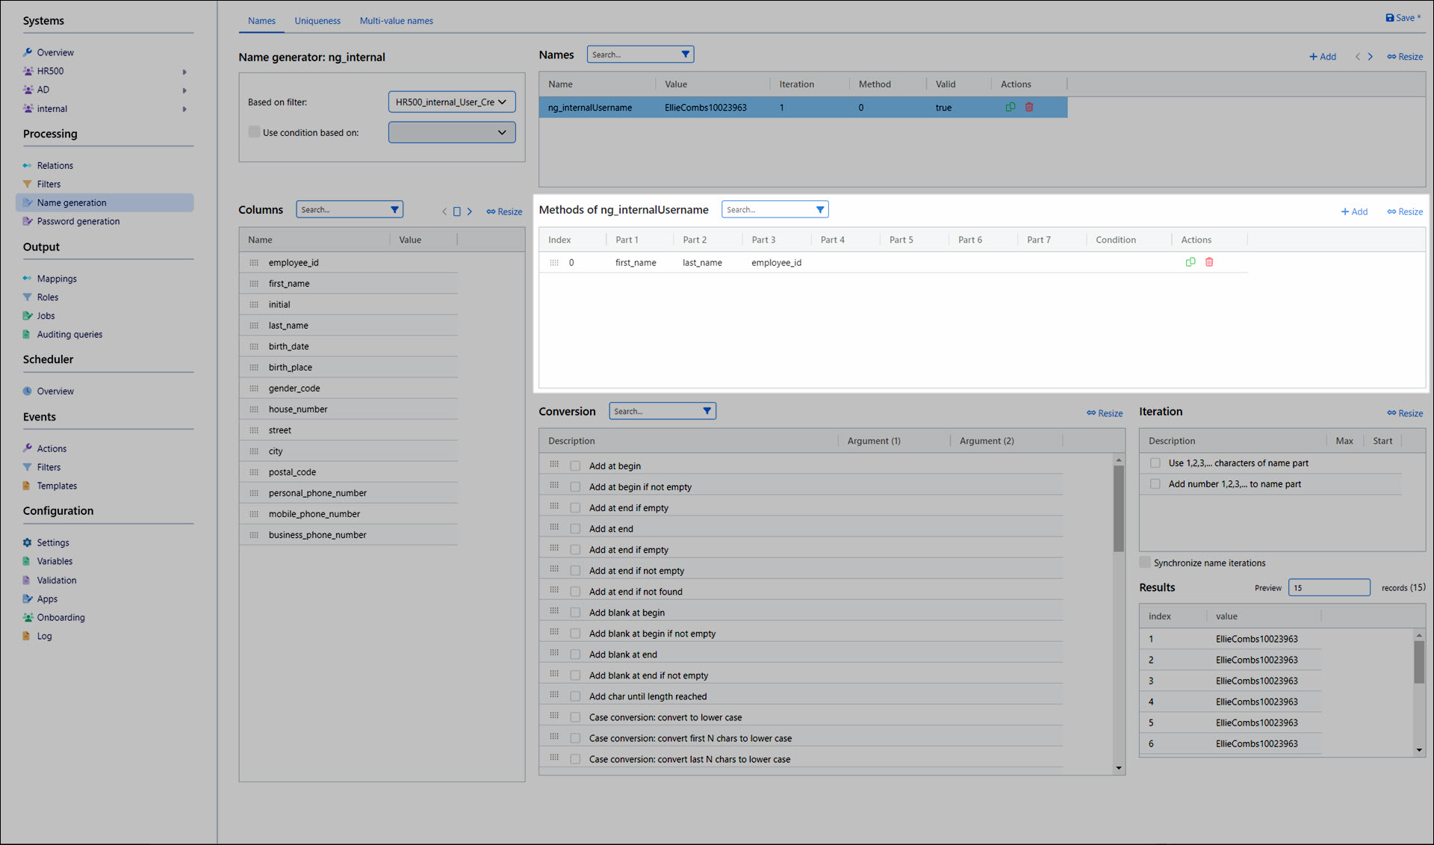Click the Columns search filter funnel icon

tap(394, 210)
